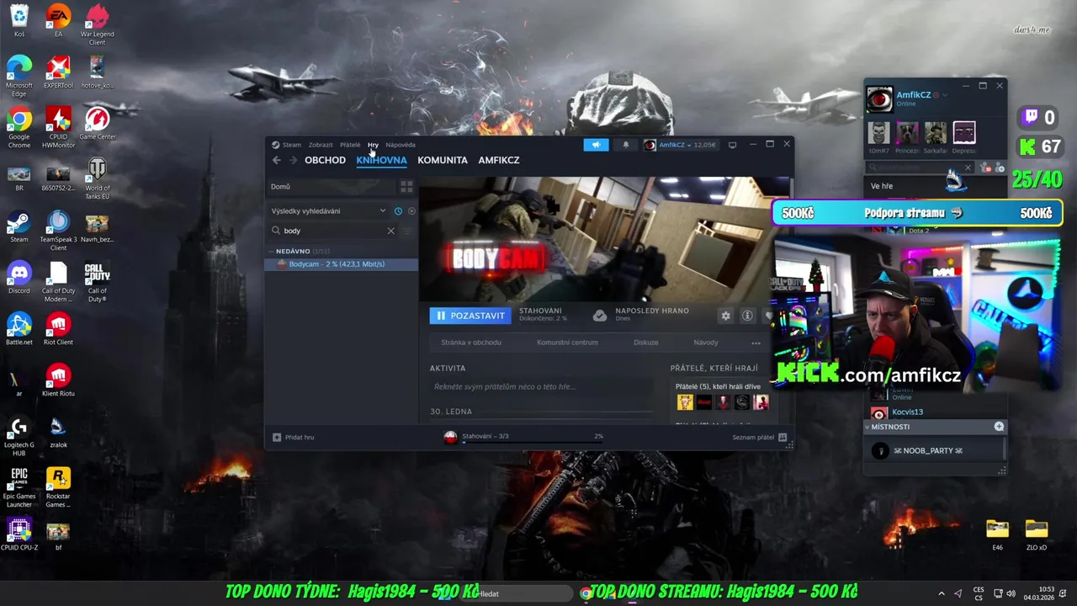
Task: Open Riot Client desktop icon
Action: click(x=58, y=330)
